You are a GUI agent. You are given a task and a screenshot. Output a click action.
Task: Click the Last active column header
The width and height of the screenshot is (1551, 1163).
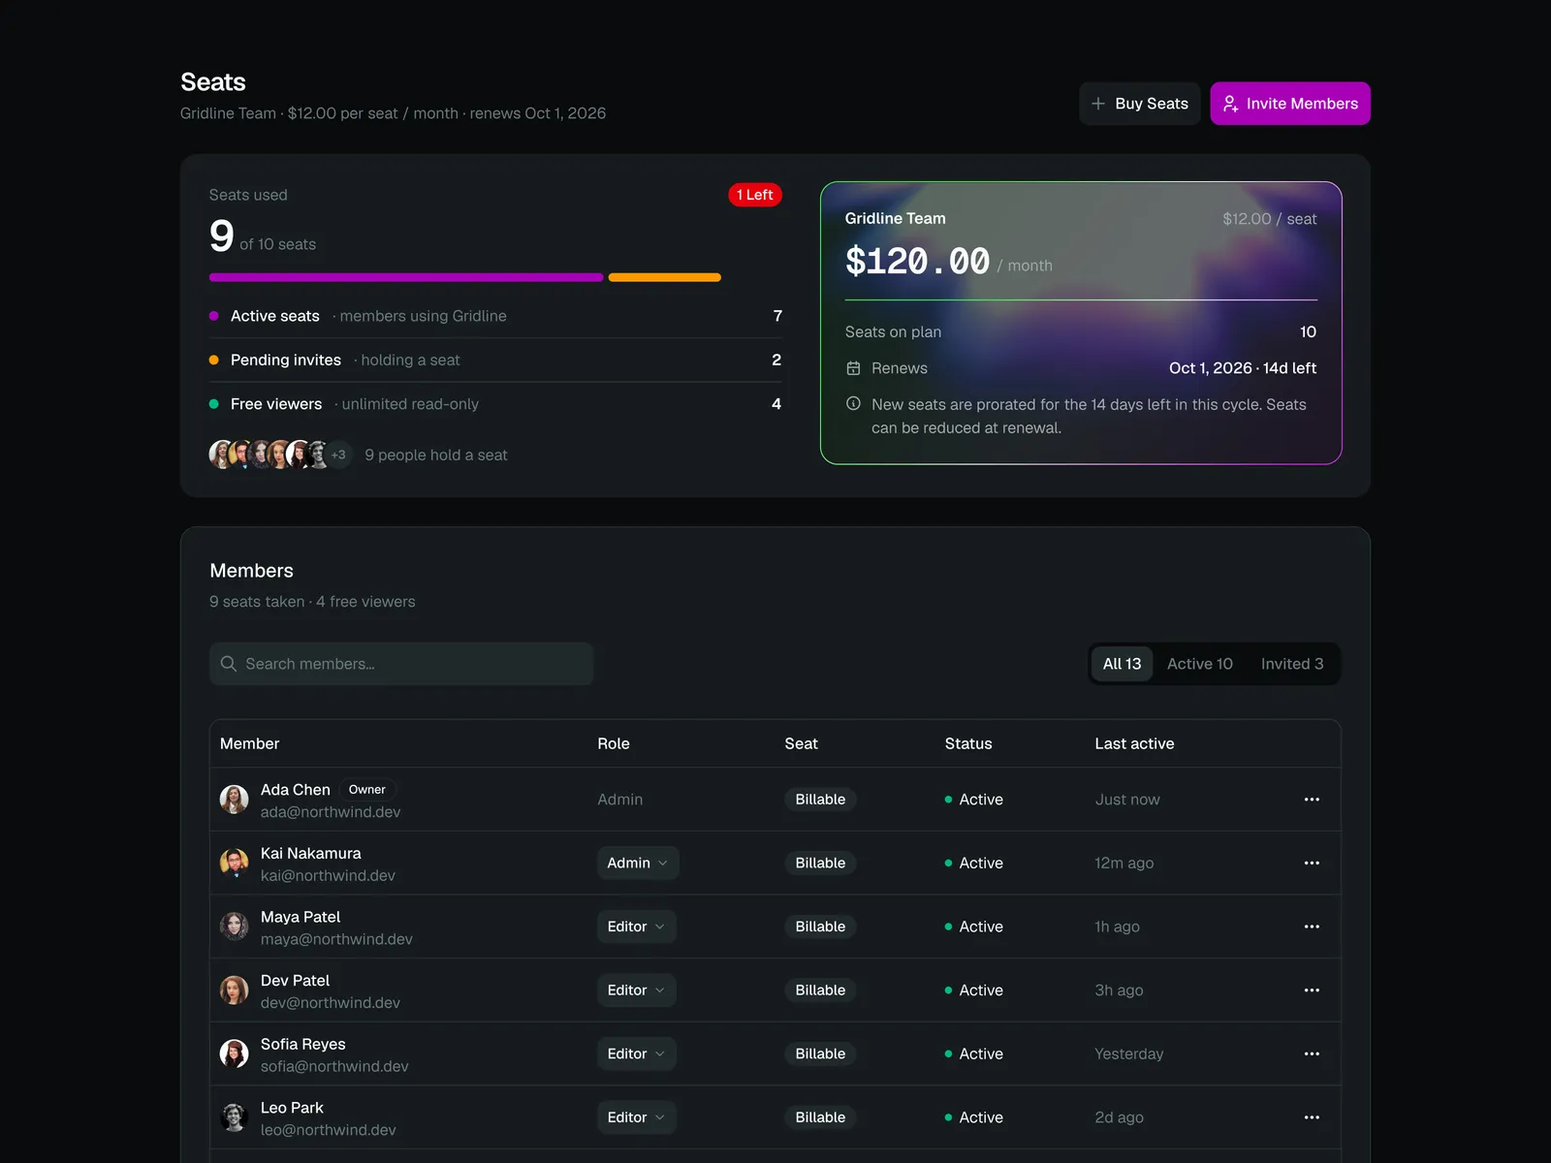(1134, 743)
